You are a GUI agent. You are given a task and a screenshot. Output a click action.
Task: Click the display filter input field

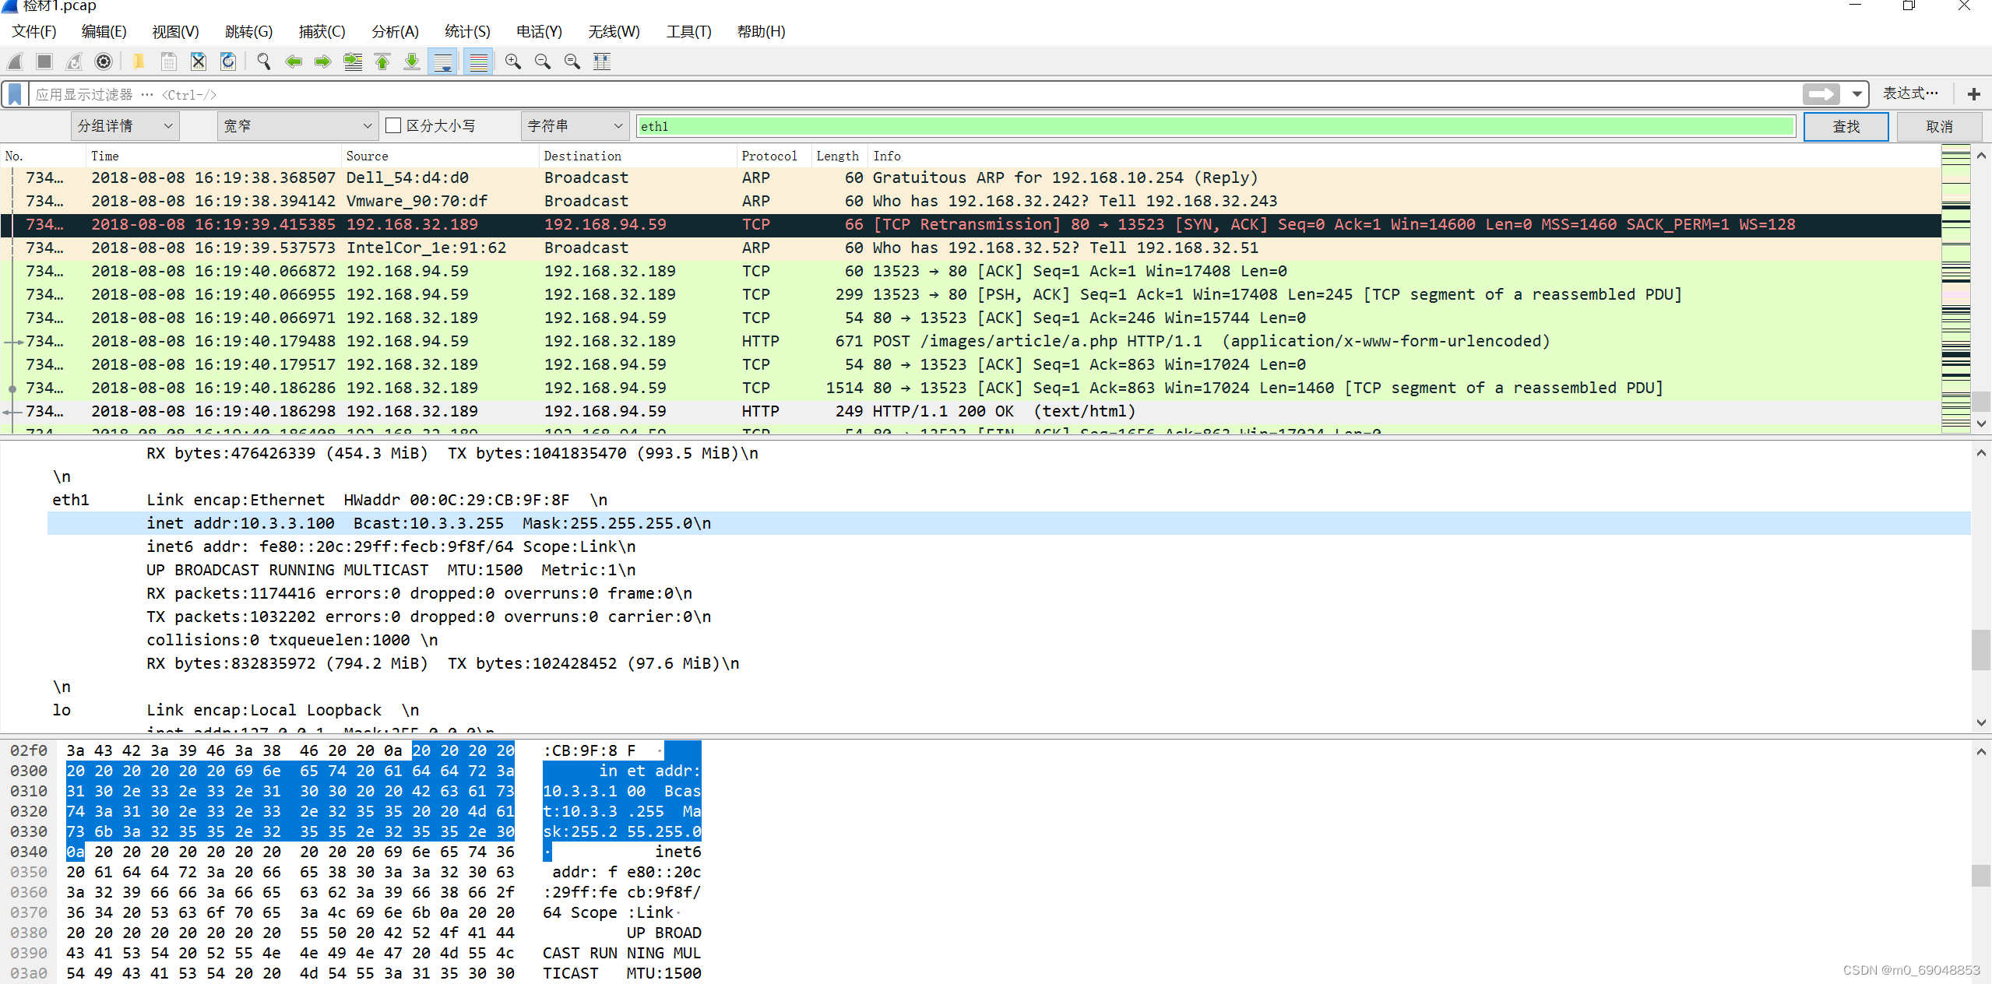[x=915, y=94]
